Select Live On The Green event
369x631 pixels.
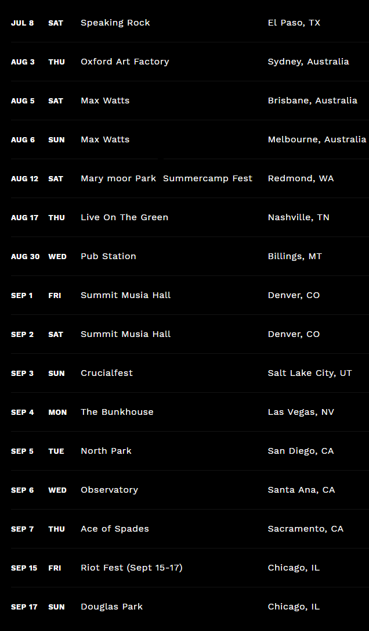pyautogui.click(x=124, y=217)
